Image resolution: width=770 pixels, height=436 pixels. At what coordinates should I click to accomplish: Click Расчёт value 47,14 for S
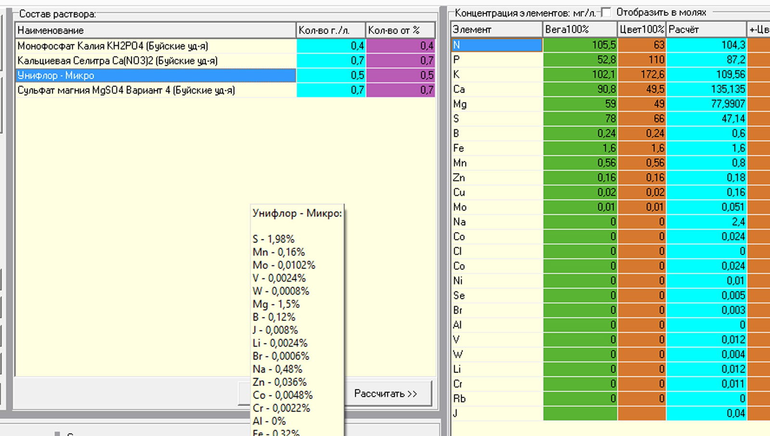(x=706, y=118)
